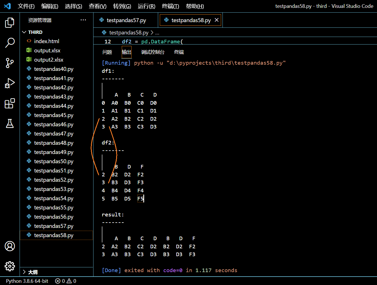Open the Manage gear settings icon
This screenshot has height=285, width=377.
tap(10, 266)
